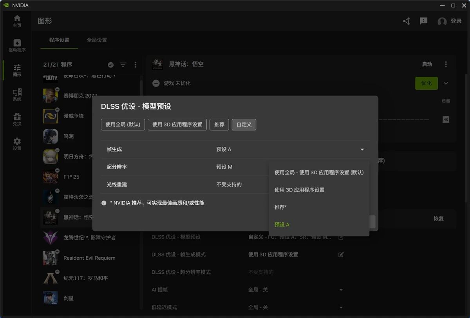The image size is (470, 318).
Task: Select 预设 A option in dropdown list
Action: tap(319, 225)
